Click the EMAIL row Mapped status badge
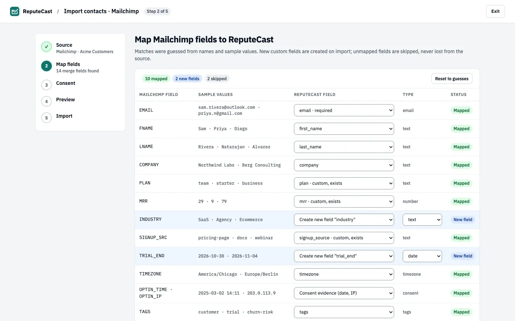The height and width of the screenshot is (321, 515). (461, 111)
